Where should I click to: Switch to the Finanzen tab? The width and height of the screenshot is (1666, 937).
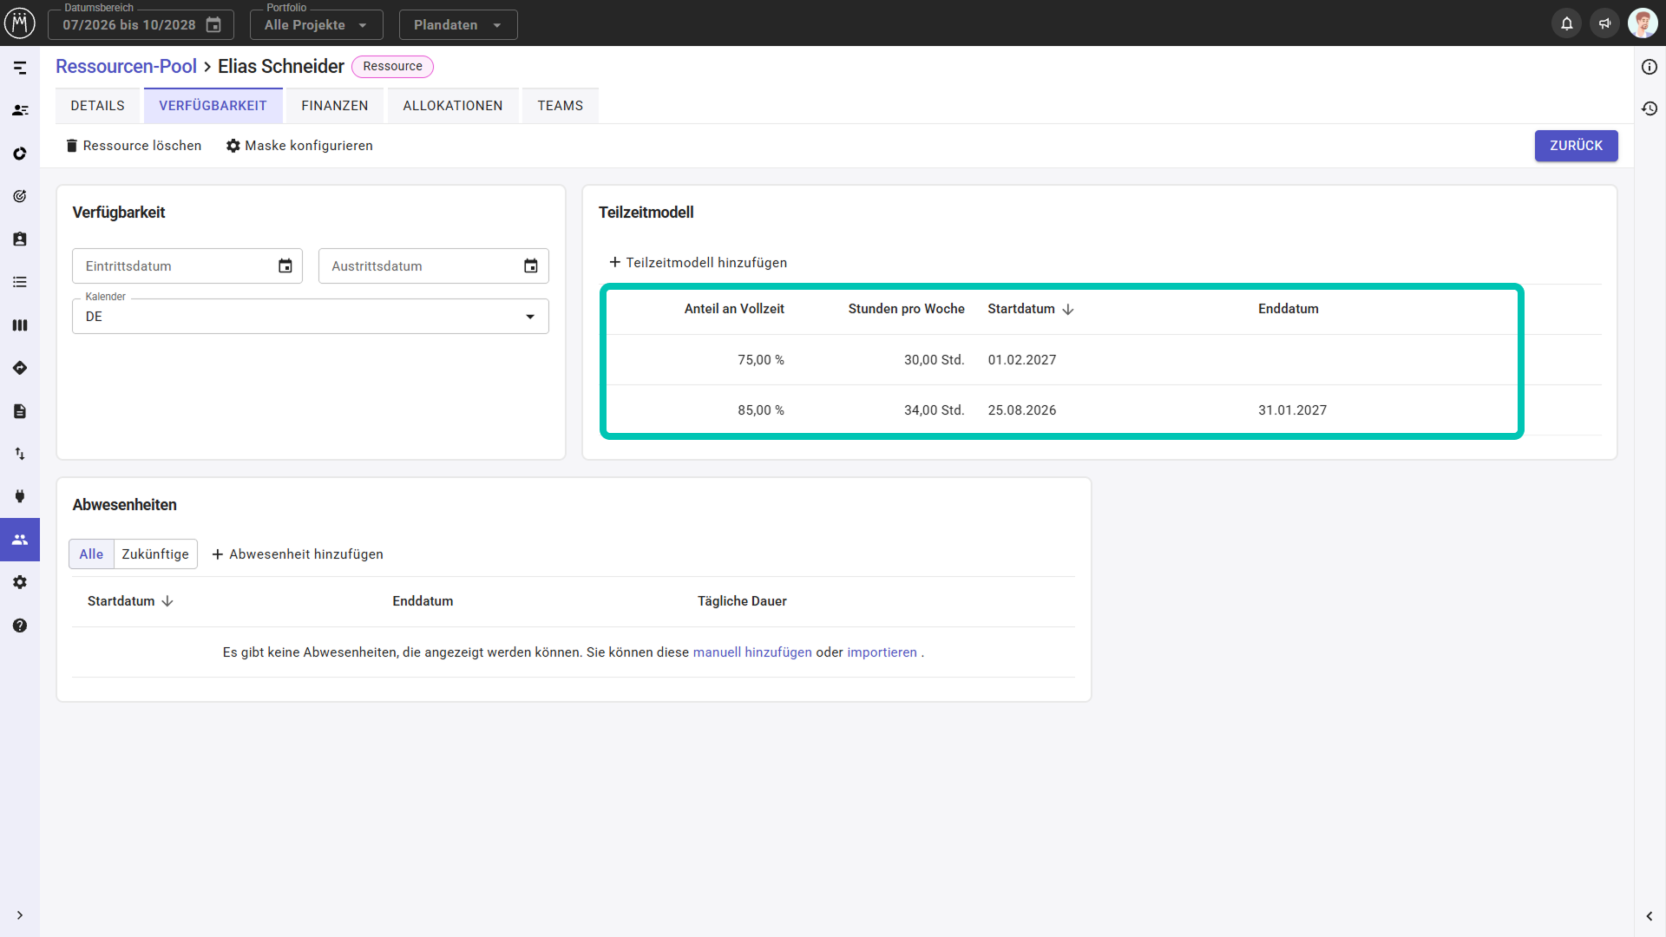pos(335,106)
